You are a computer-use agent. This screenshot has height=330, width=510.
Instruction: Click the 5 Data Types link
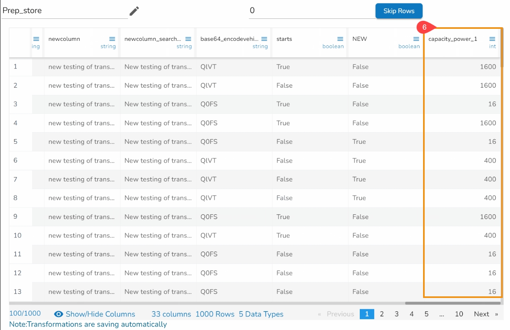261,314
